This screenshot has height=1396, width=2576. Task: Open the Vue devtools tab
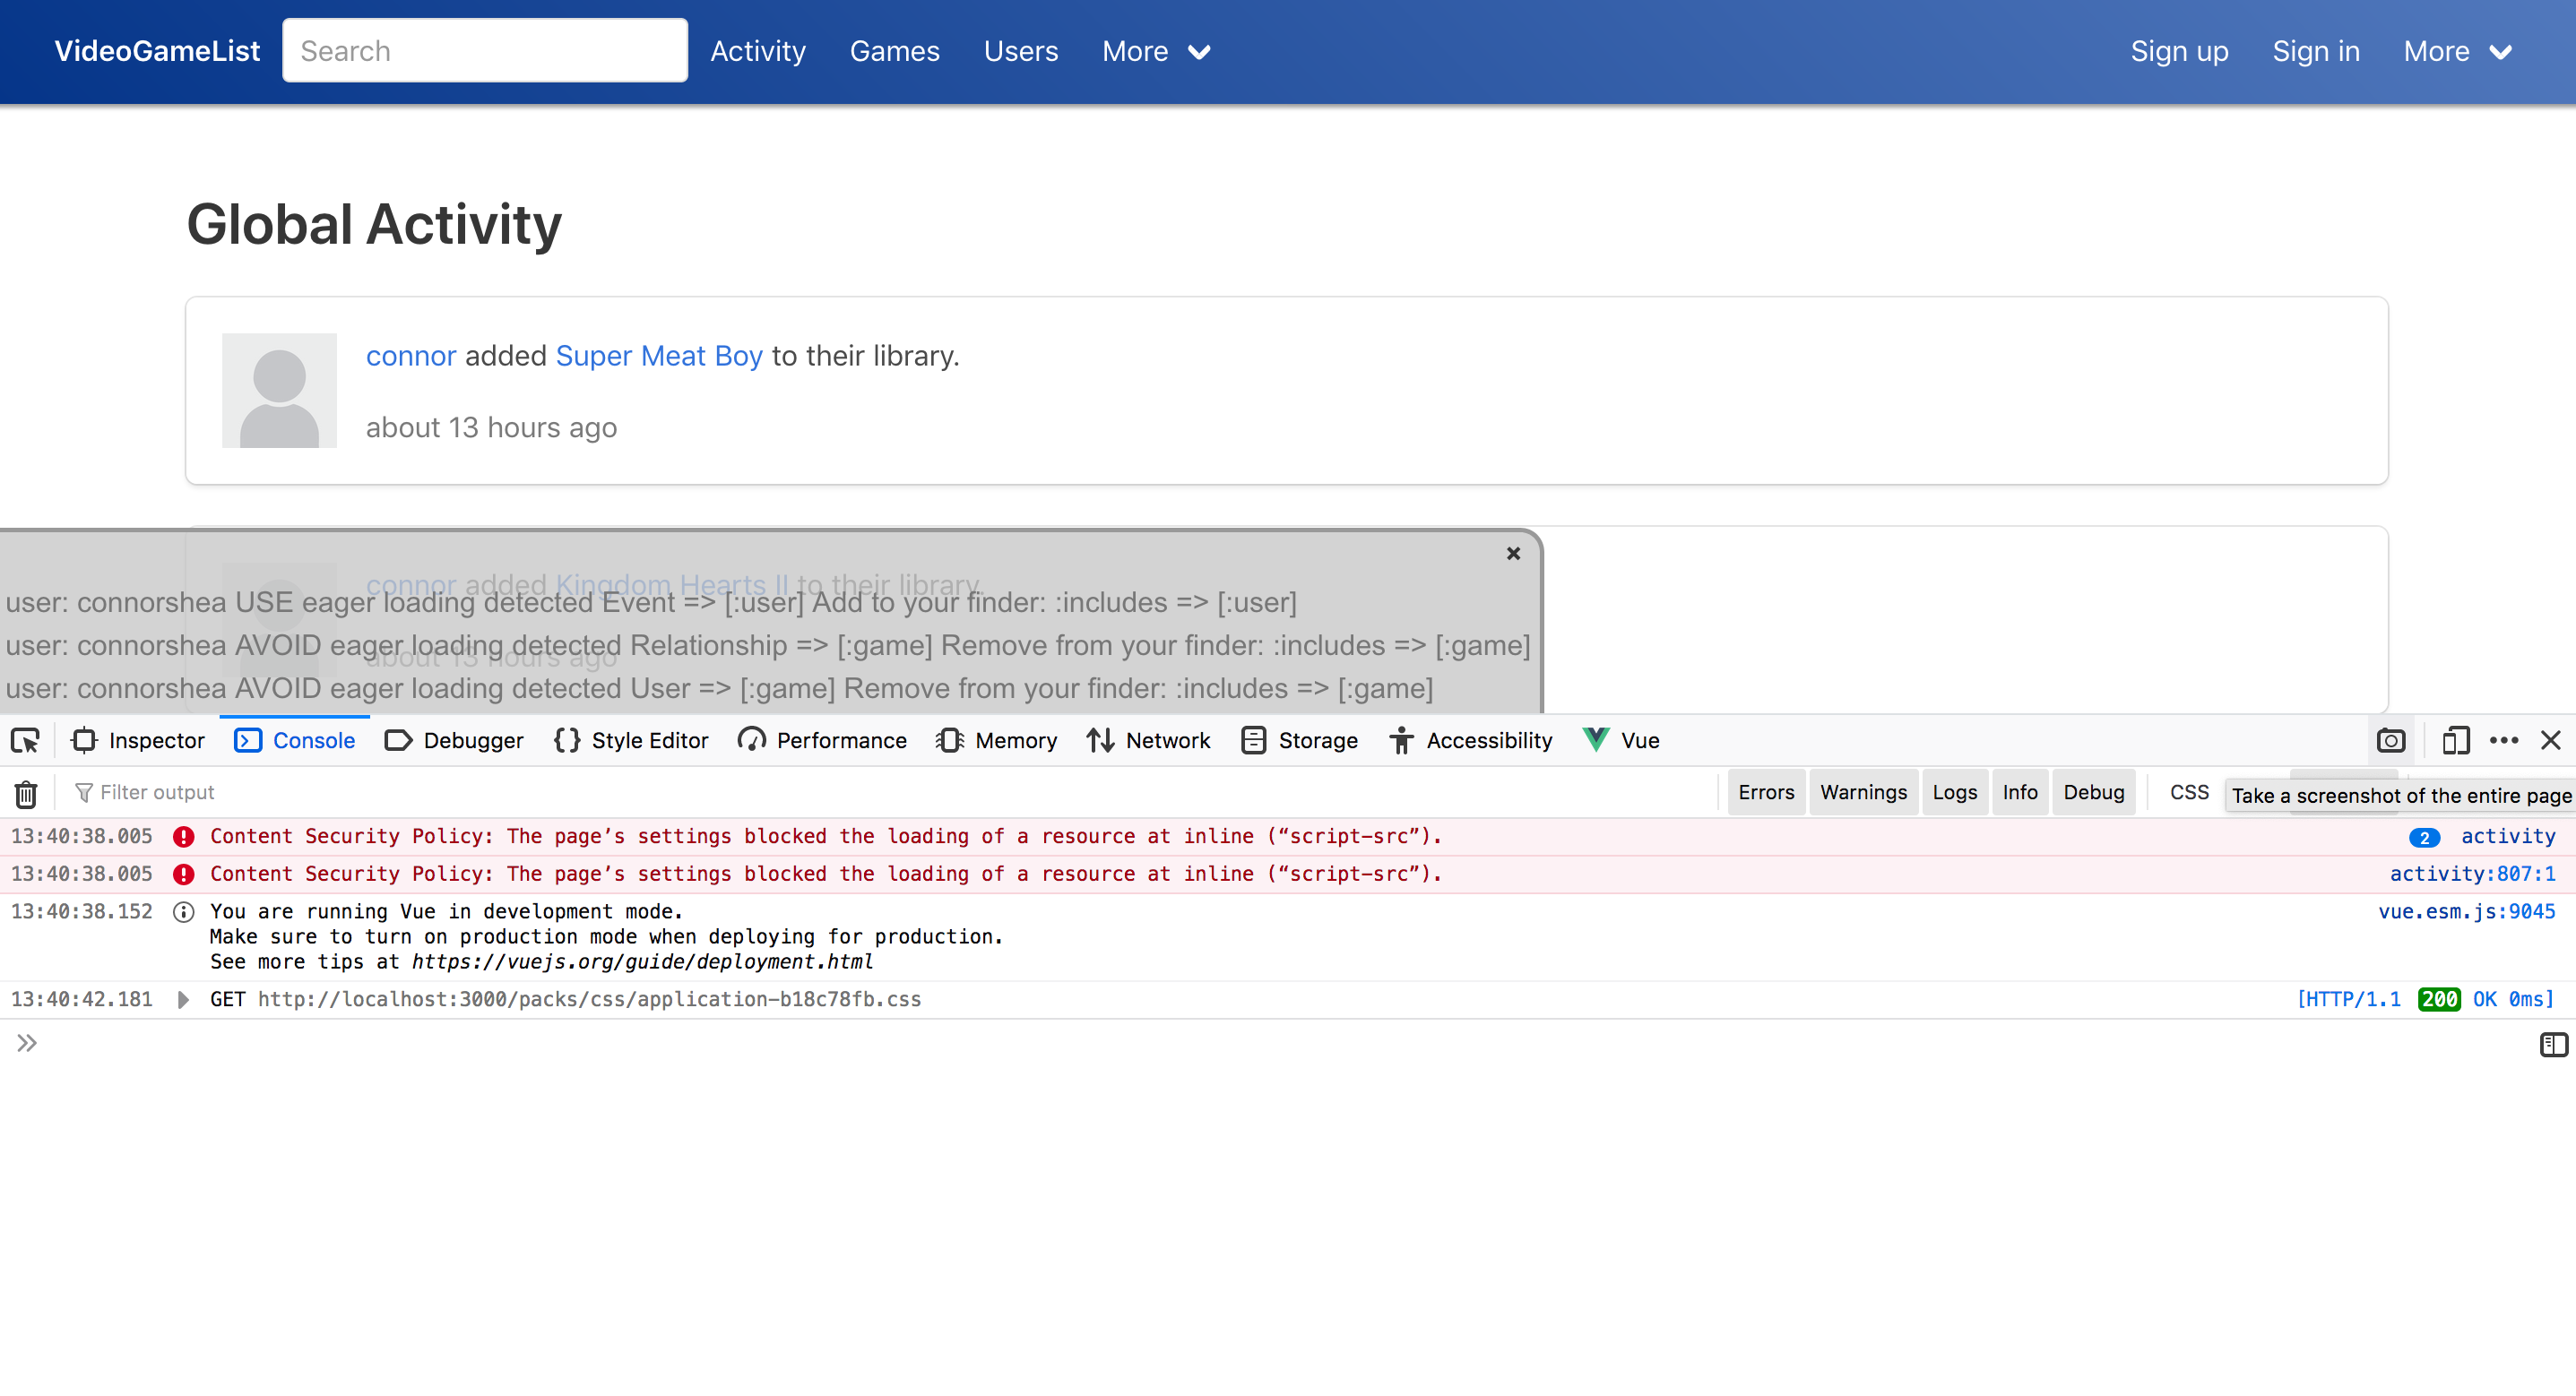click(x=1621, y=740)
